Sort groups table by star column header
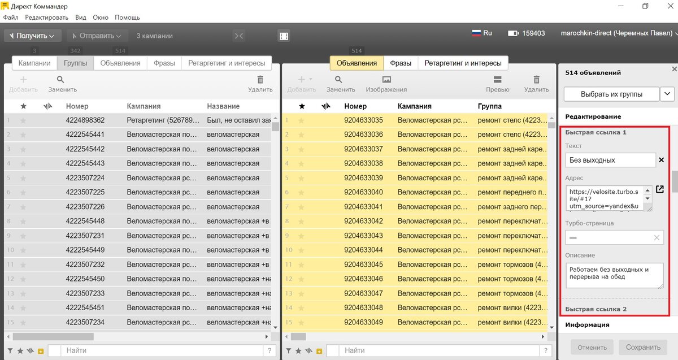 pos(23,106)
